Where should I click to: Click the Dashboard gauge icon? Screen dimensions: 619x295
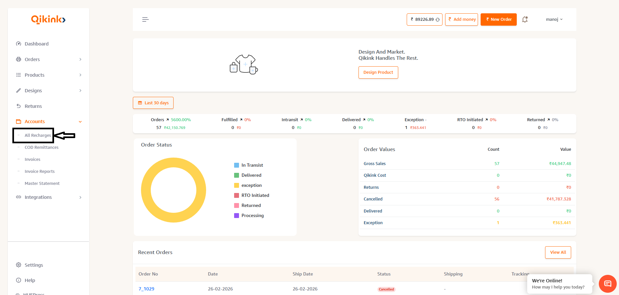[x=19, y=44]
